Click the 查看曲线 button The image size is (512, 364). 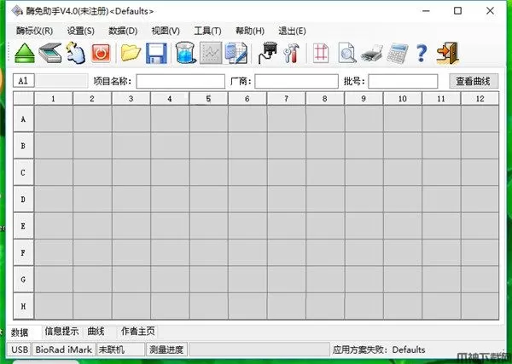click(474, 81)
